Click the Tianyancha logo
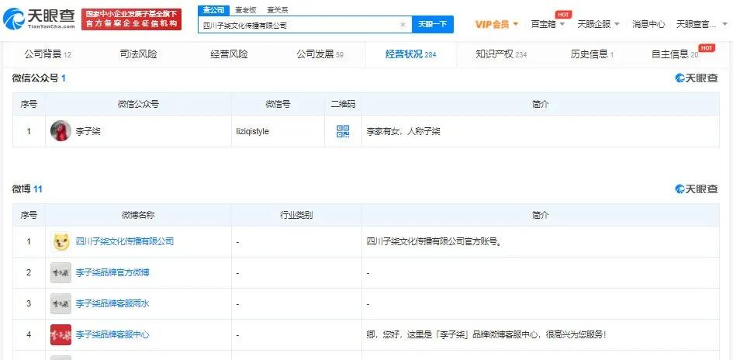Viewport: 733px width, 360px height. [x=40, y=19]
